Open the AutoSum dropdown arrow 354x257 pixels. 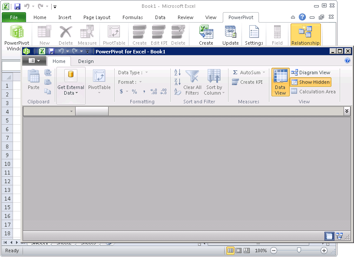pos(264,72)
